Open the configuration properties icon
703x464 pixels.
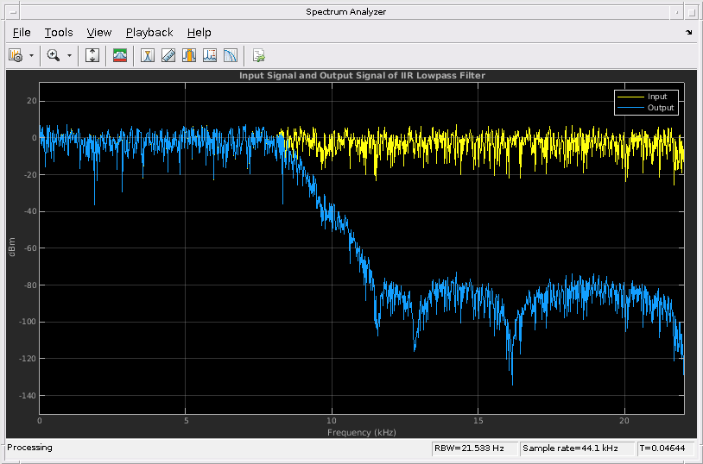[x=15, y=55]
